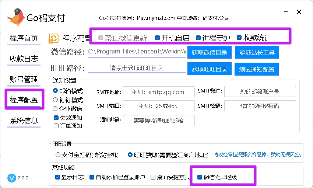The image size is (313, 188).
Task: Toggle the 显示日志 checkbox
Action: 57,177
